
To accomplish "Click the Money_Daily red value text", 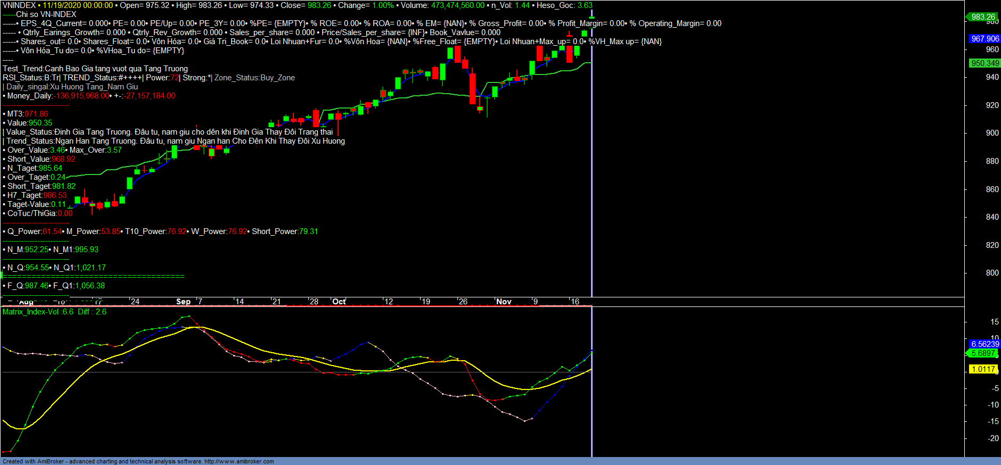I will 82,96.
